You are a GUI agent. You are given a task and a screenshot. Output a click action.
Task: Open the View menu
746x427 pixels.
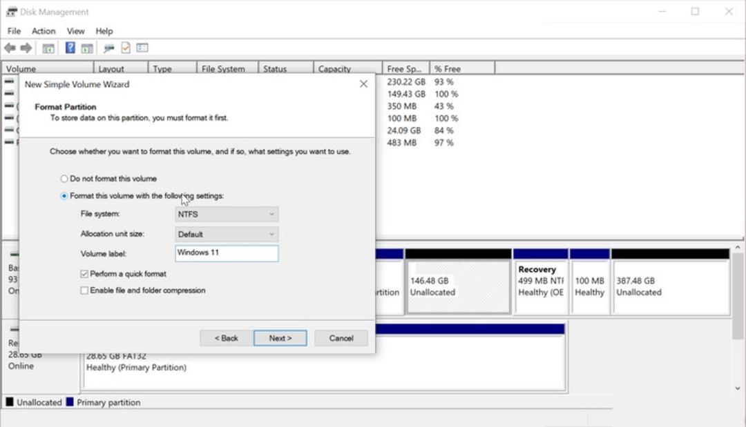point(76,31)
